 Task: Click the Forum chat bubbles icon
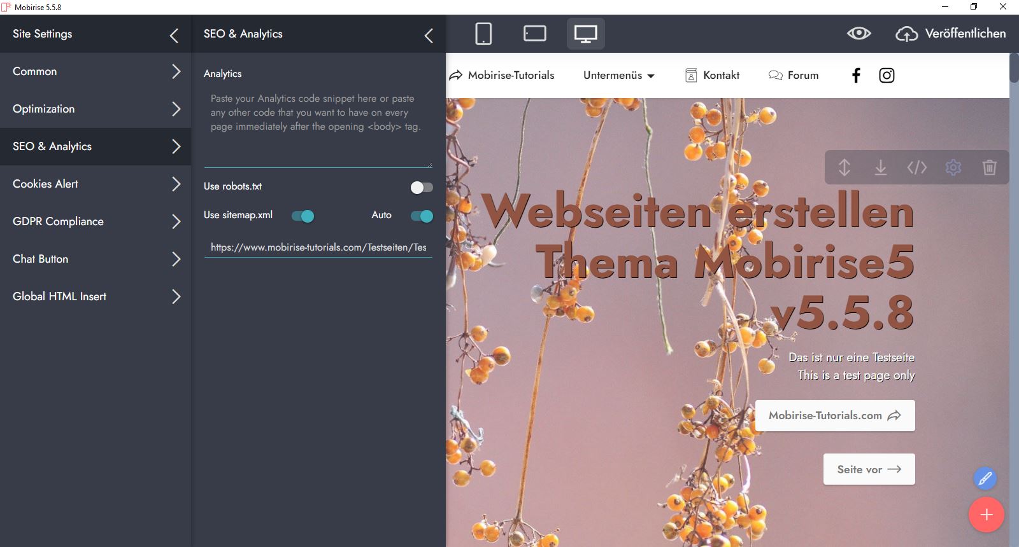(775, 76)
